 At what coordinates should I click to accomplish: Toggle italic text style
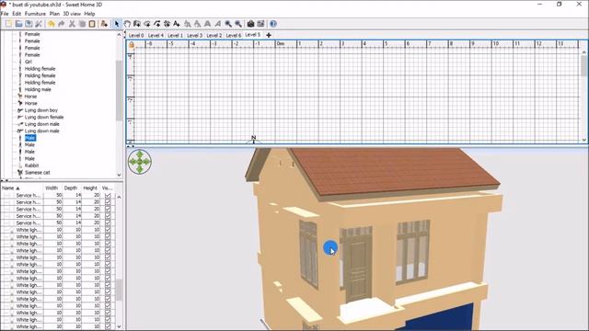[x=217, y=24]
